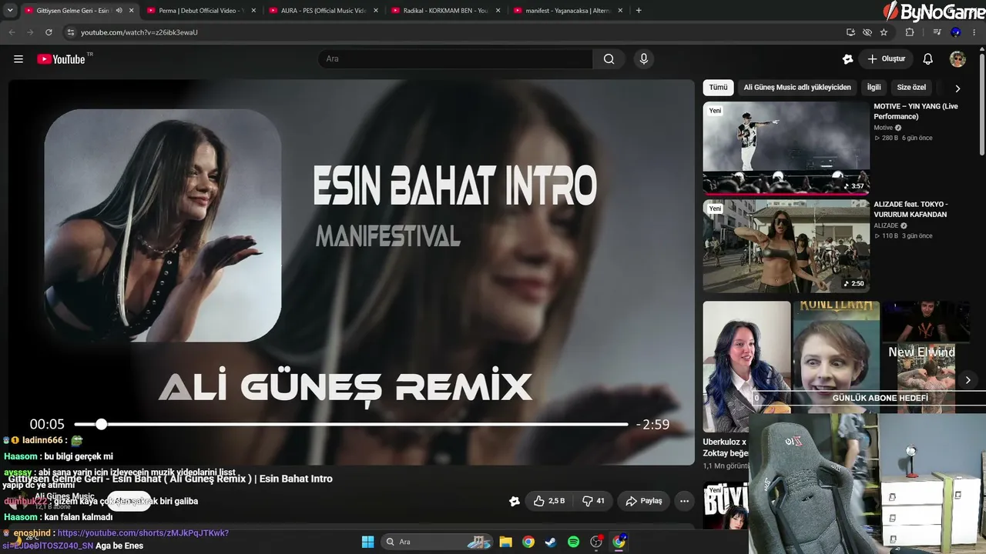This screenshot has width=986, height=554.
Task: Open the Windows Start menu
Action: pyautogui.click(x=367, y=542)
